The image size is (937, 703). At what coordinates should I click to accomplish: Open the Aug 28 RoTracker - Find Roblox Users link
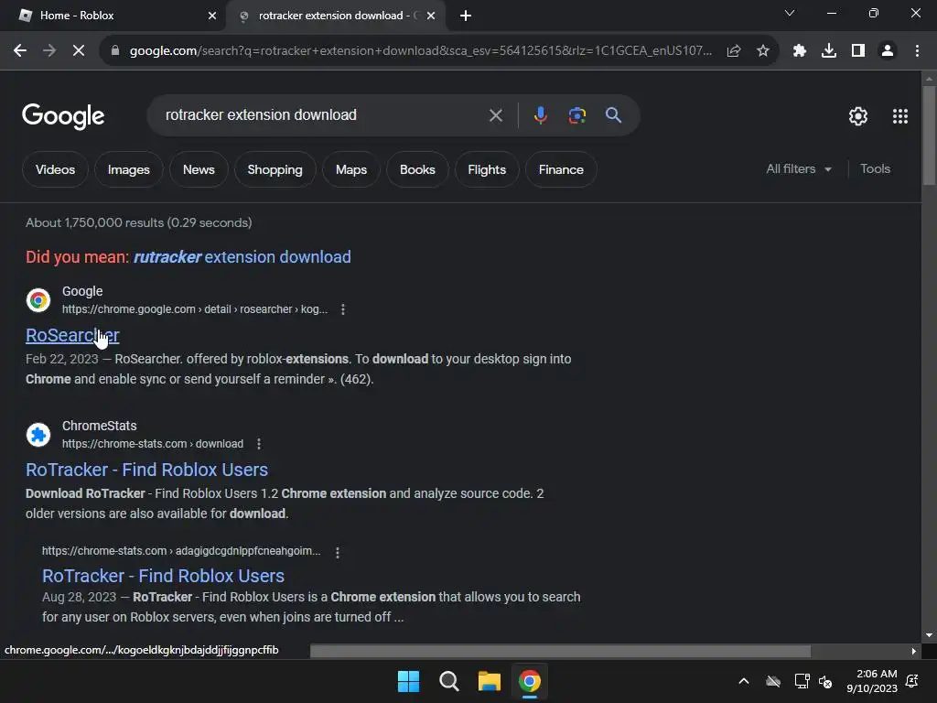(x=163, y=576)
